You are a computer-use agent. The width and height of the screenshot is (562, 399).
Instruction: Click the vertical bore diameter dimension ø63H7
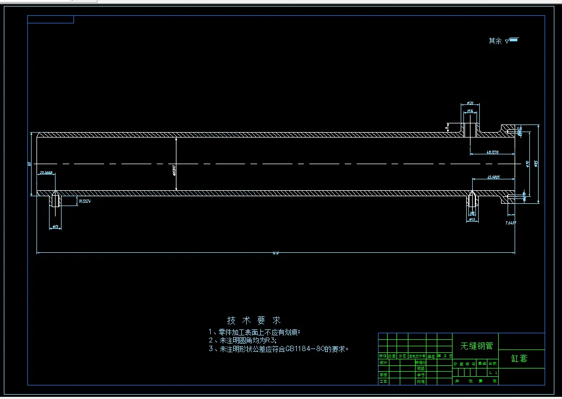(174, 170)
